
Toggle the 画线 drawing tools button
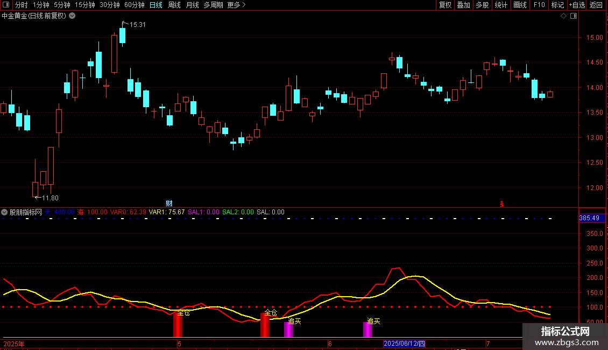[520, 5]
